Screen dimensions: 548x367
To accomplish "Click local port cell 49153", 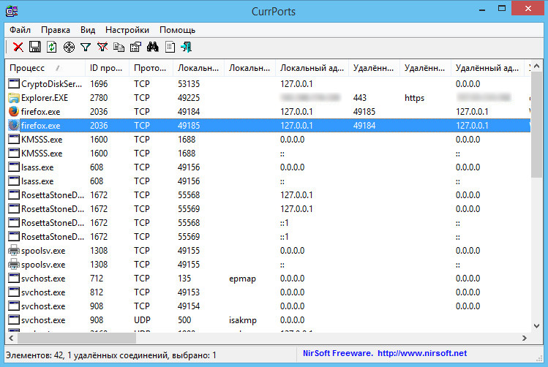I will pos(189,292).
